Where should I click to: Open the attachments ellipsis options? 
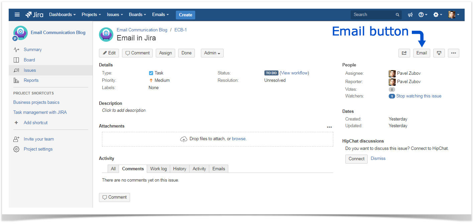(330, 127)
